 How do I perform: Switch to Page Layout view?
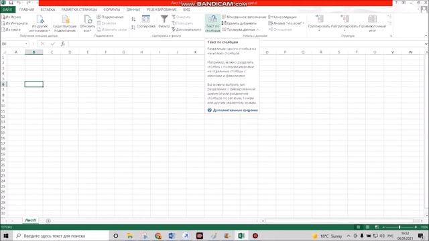tap(367, 227)
